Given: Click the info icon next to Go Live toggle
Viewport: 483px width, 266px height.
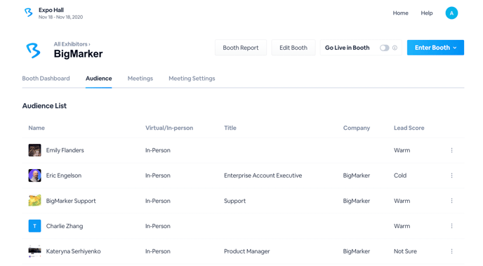Looking at the screenshot, I should [x=395, y=48].
